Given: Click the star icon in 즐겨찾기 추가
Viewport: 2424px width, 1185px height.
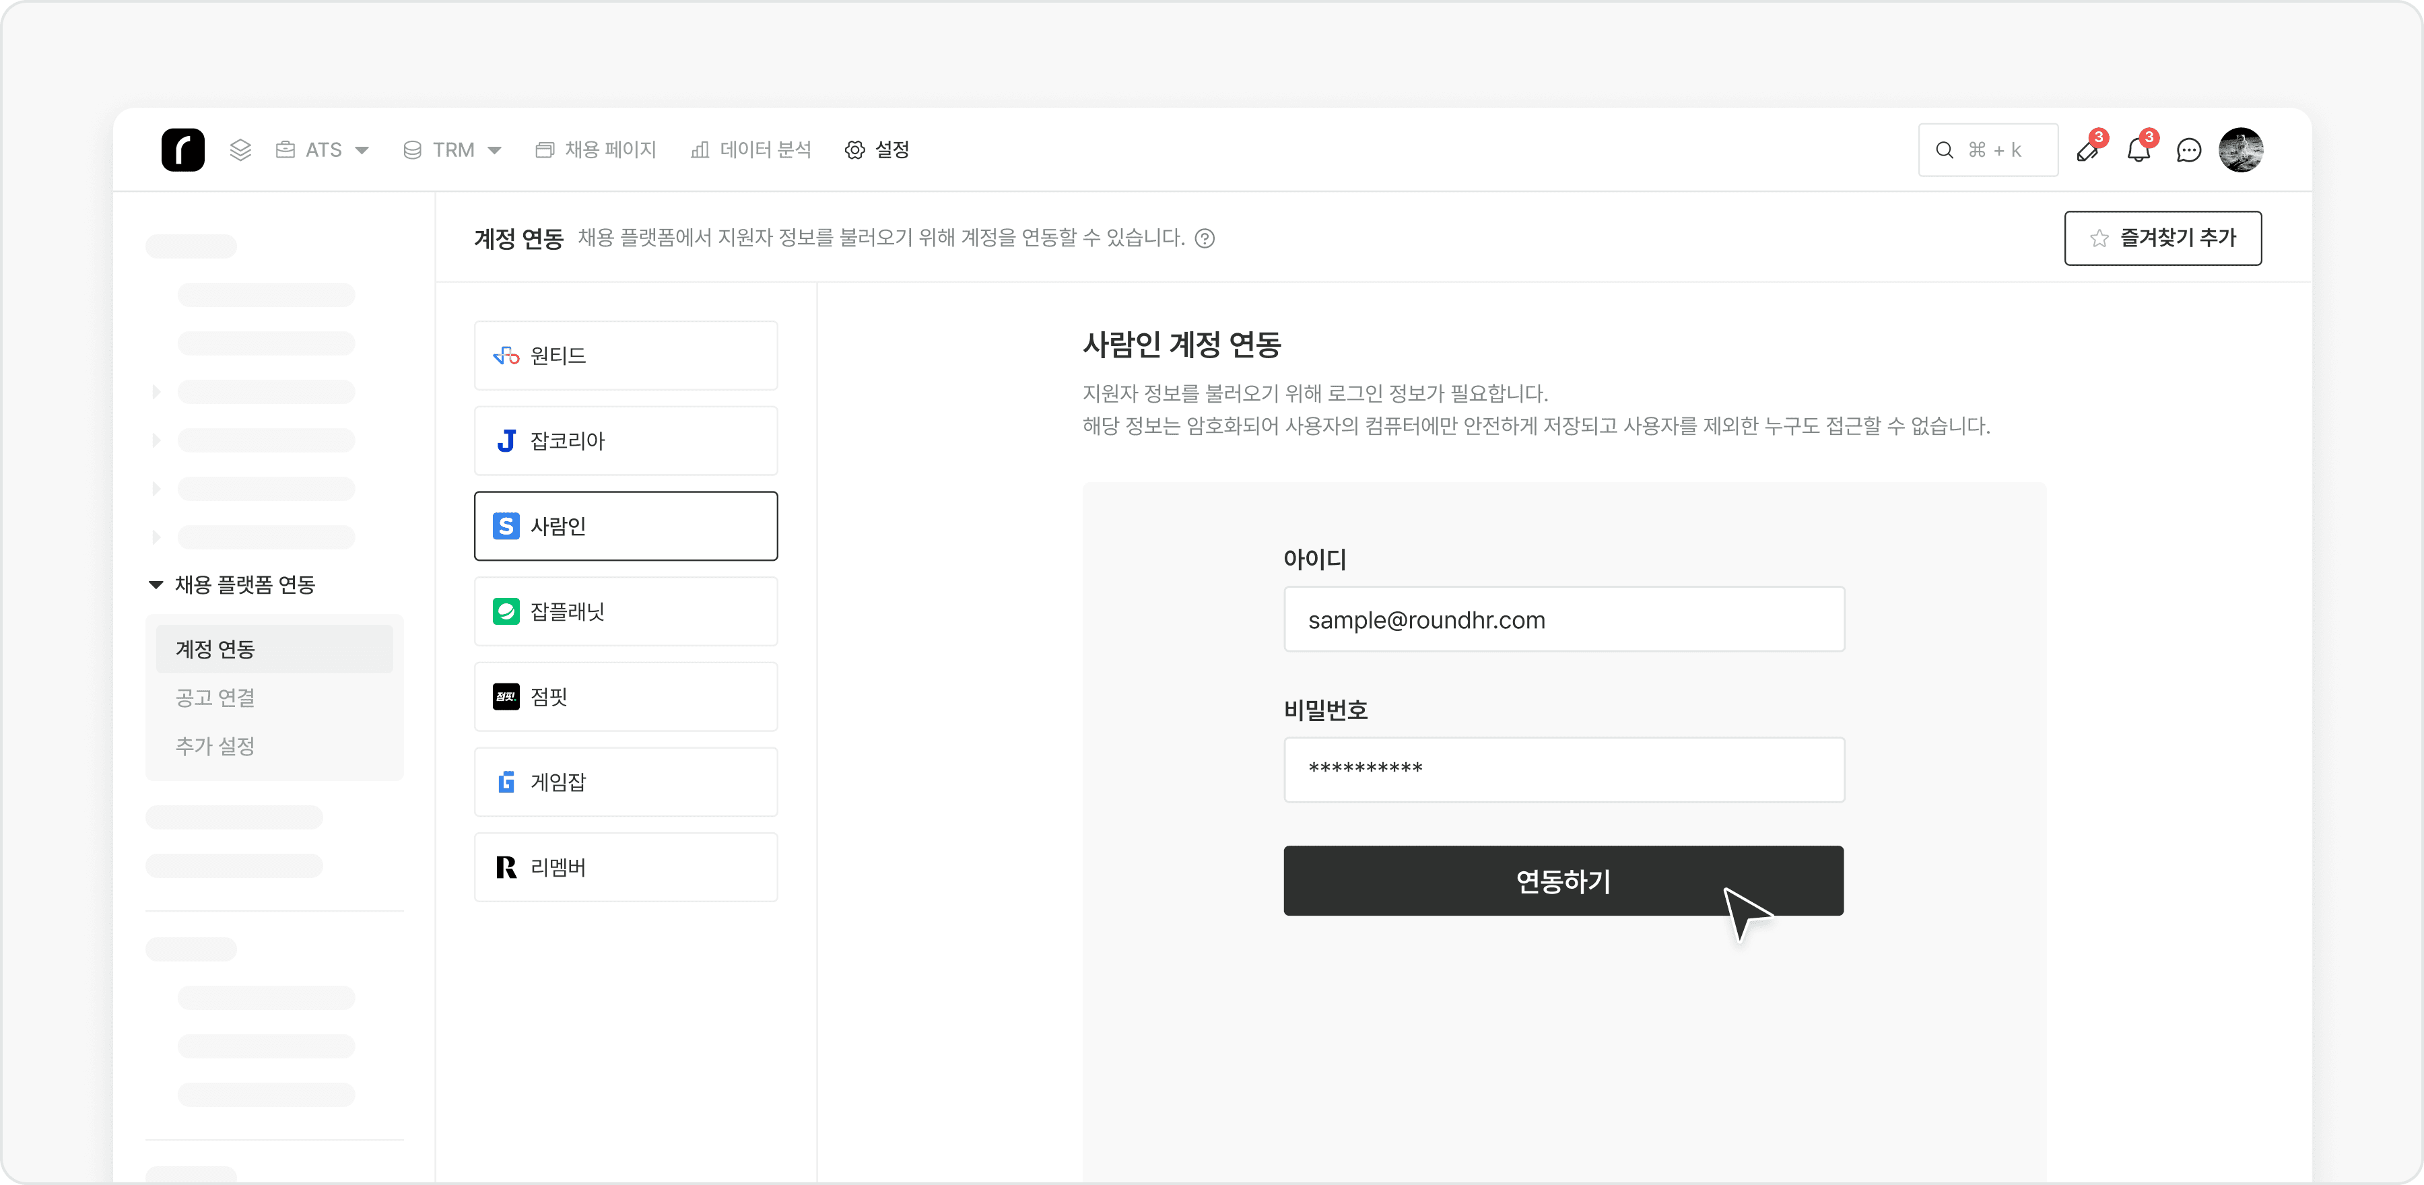Looking at the screenshot, I should coord(2099,238).
